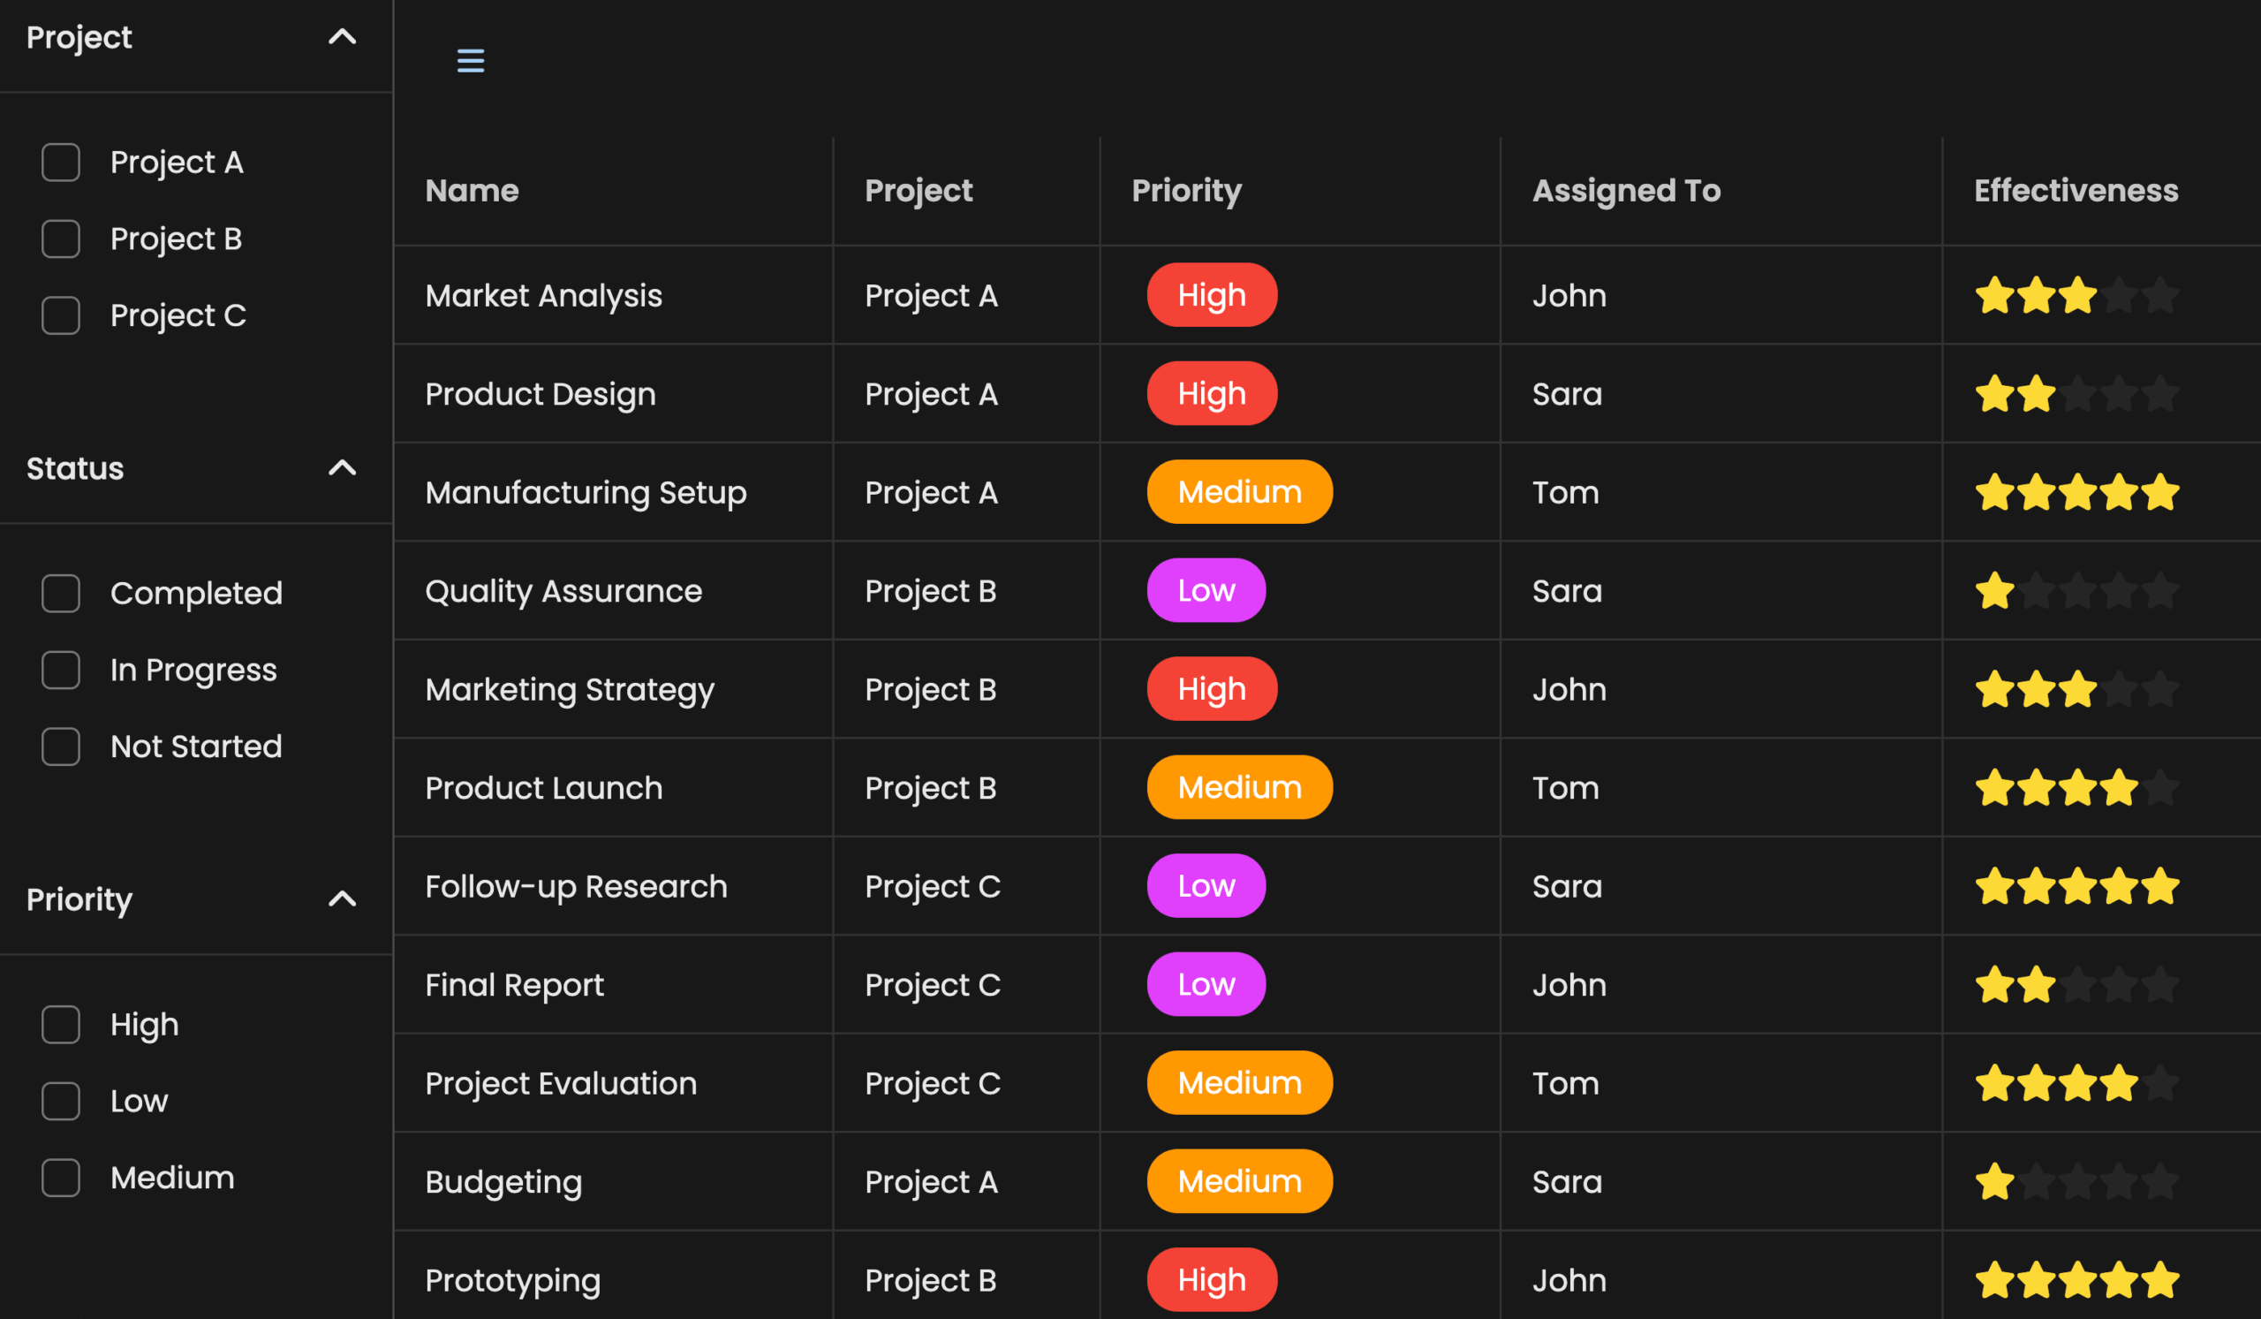The width and height of the screenshot is (2261, 1319).
Task: Collapse the Project filter section
Action: (x=342, y=37)
